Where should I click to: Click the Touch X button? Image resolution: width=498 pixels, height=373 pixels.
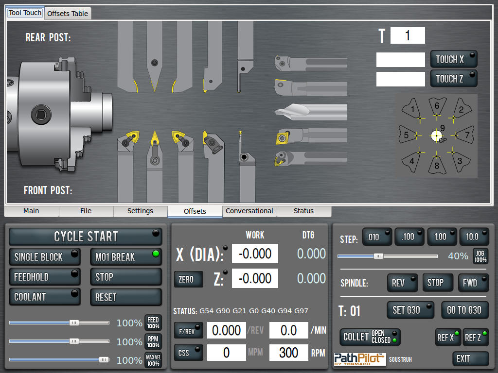453,59
